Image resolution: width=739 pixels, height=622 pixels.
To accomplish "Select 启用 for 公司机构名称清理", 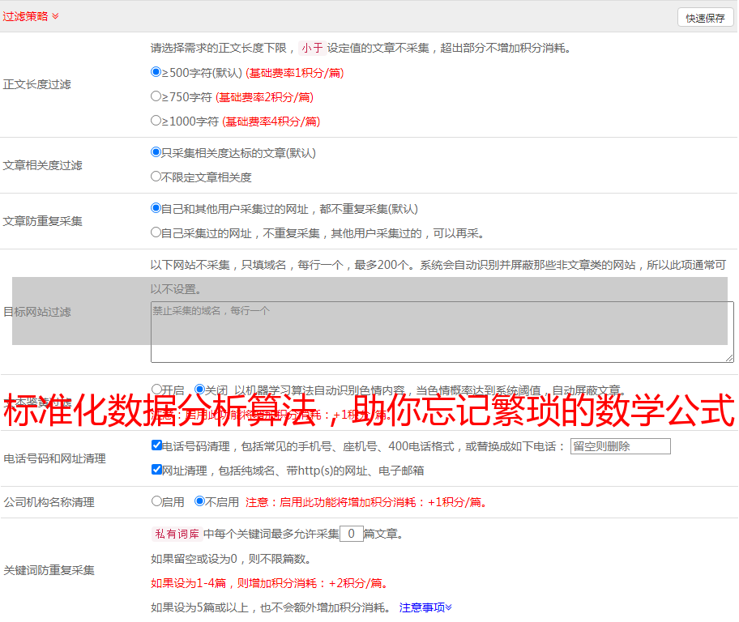I will tap(156, 501).
